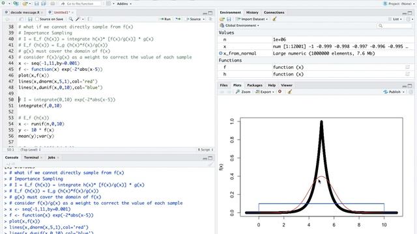Toggle the Source on Save checkbox
Image resolution: width=417 pixels, height=234 pixels.
click(37, 19)
